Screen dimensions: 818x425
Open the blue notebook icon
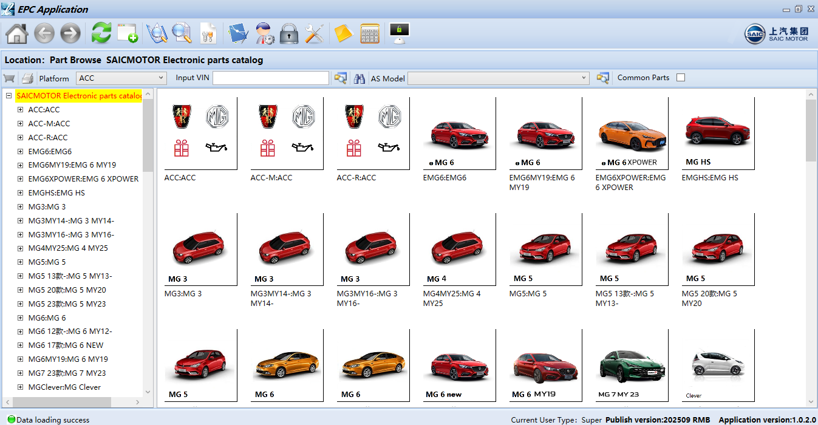click(239, 33)
